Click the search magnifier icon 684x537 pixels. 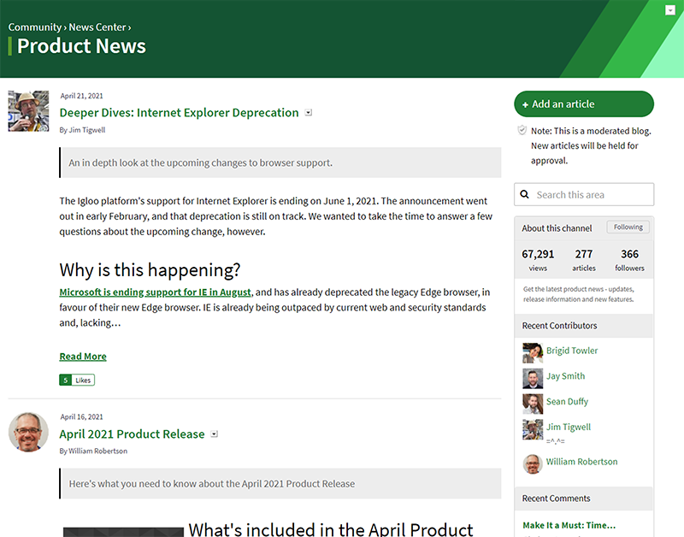tap(524, 195)
